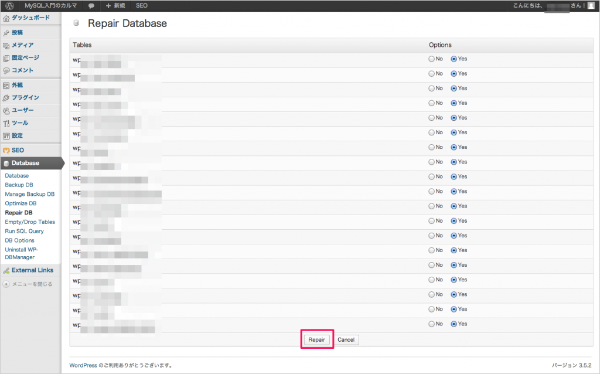Screen dimensions: 600x374
Task: Click the collapse menu arrow icon
Action: (x=6, y=284)
